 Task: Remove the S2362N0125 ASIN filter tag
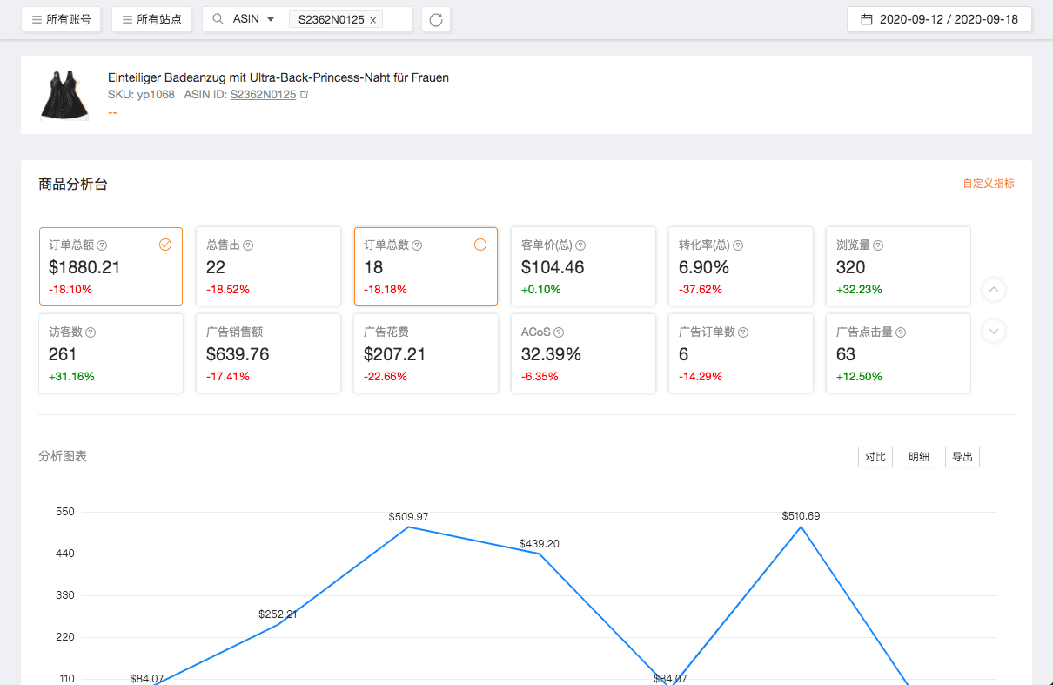click(x=373, y=19)
